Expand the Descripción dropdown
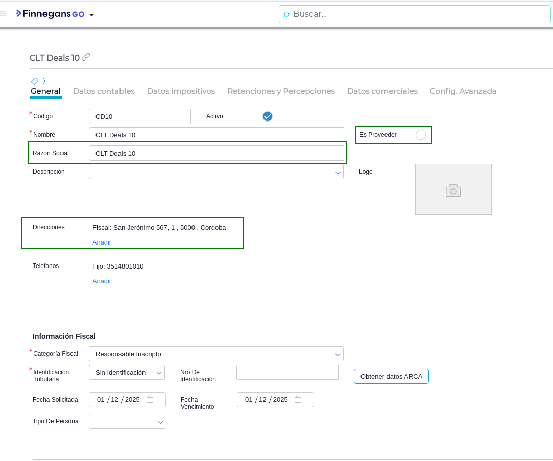553x461 pixels. [x=338, y=173]
